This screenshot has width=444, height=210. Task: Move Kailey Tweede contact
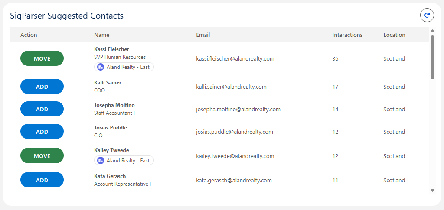42,156
